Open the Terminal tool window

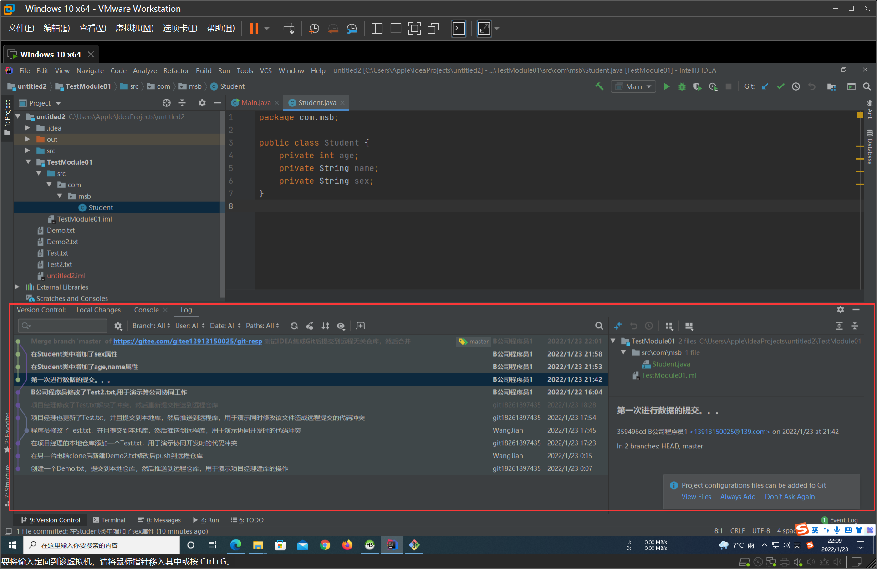tap(109, 520)
